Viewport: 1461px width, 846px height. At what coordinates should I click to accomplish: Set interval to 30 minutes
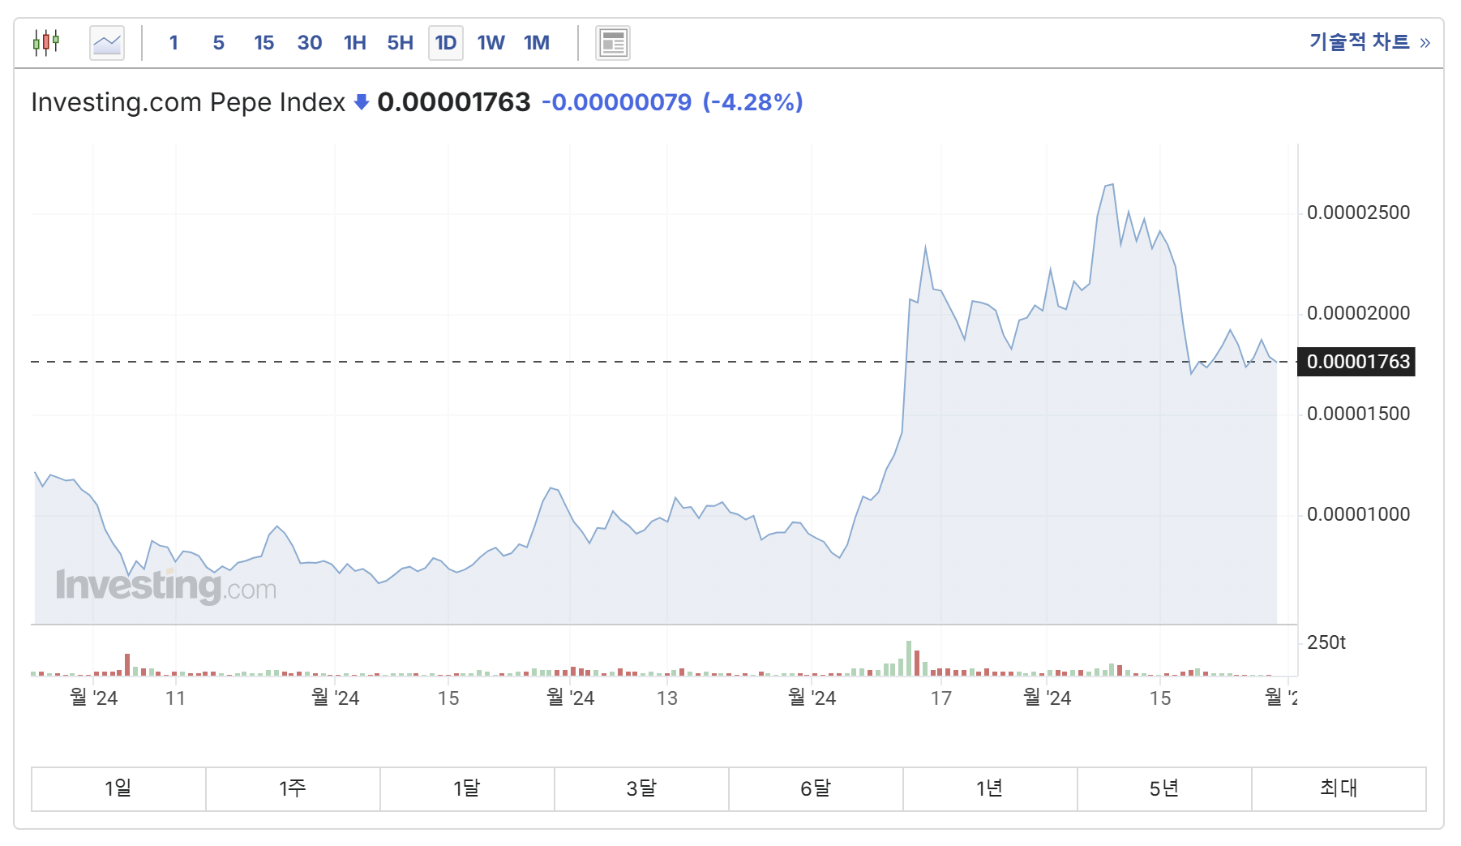(x=309, y=43)
